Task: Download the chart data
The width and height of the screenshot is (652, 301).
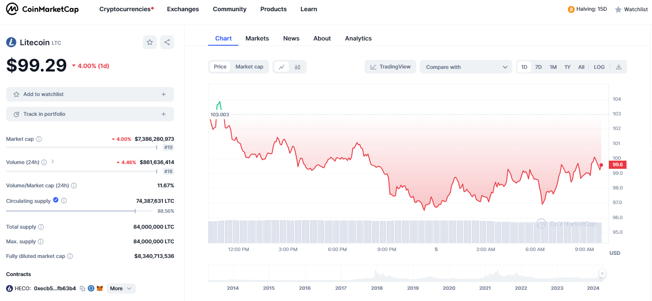Action: tap(618, 67)
